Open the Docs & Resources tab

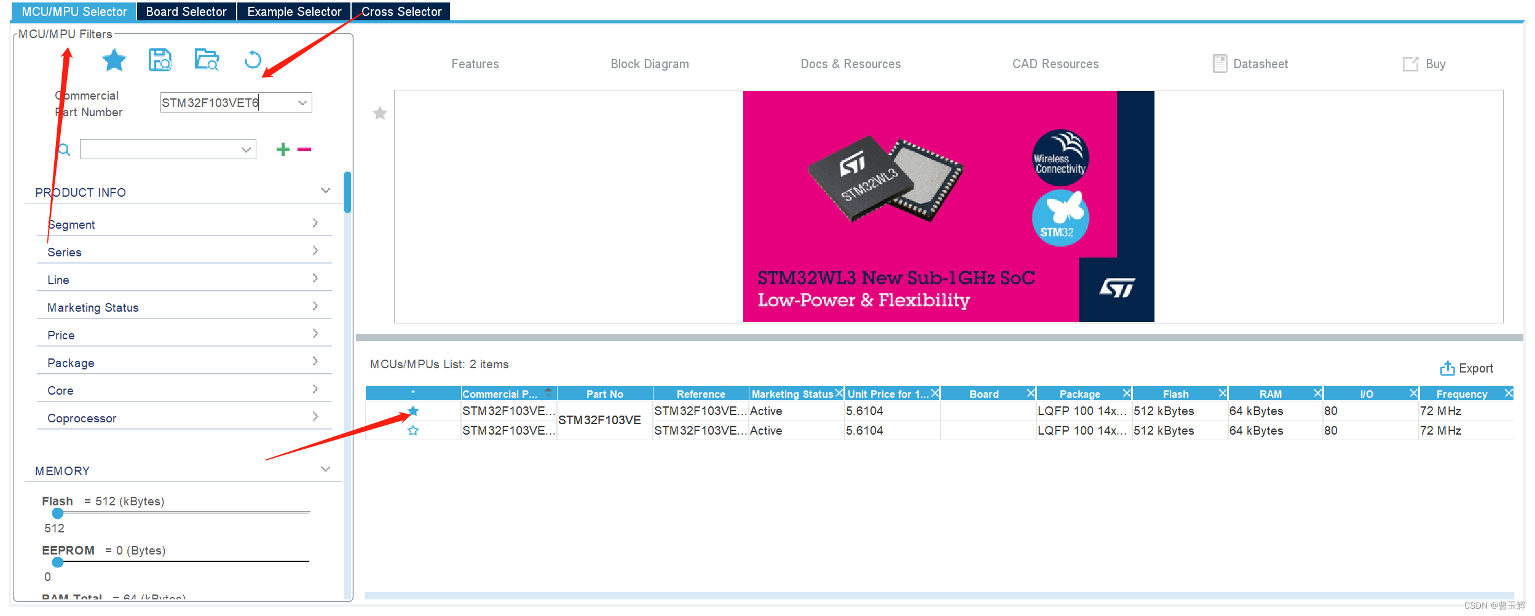tap(851, 64)
